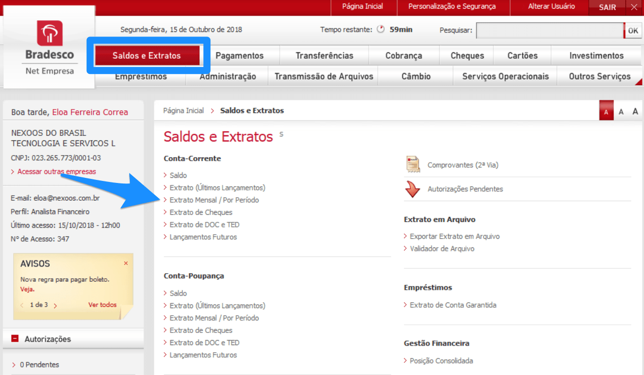Click the X icon next to SAIR
Image resolution: width=644 pixels, height=375 pixels.
[634, 7]
